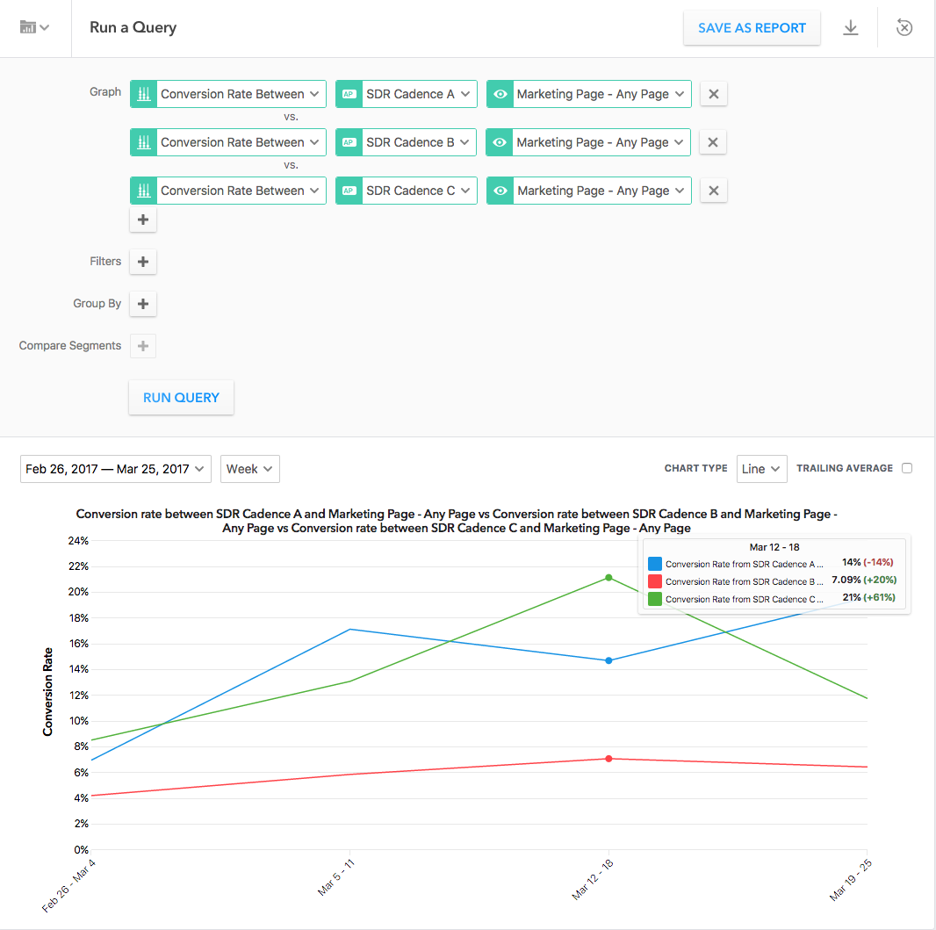Add another graph series with plus icon

(x=143, y=220)
